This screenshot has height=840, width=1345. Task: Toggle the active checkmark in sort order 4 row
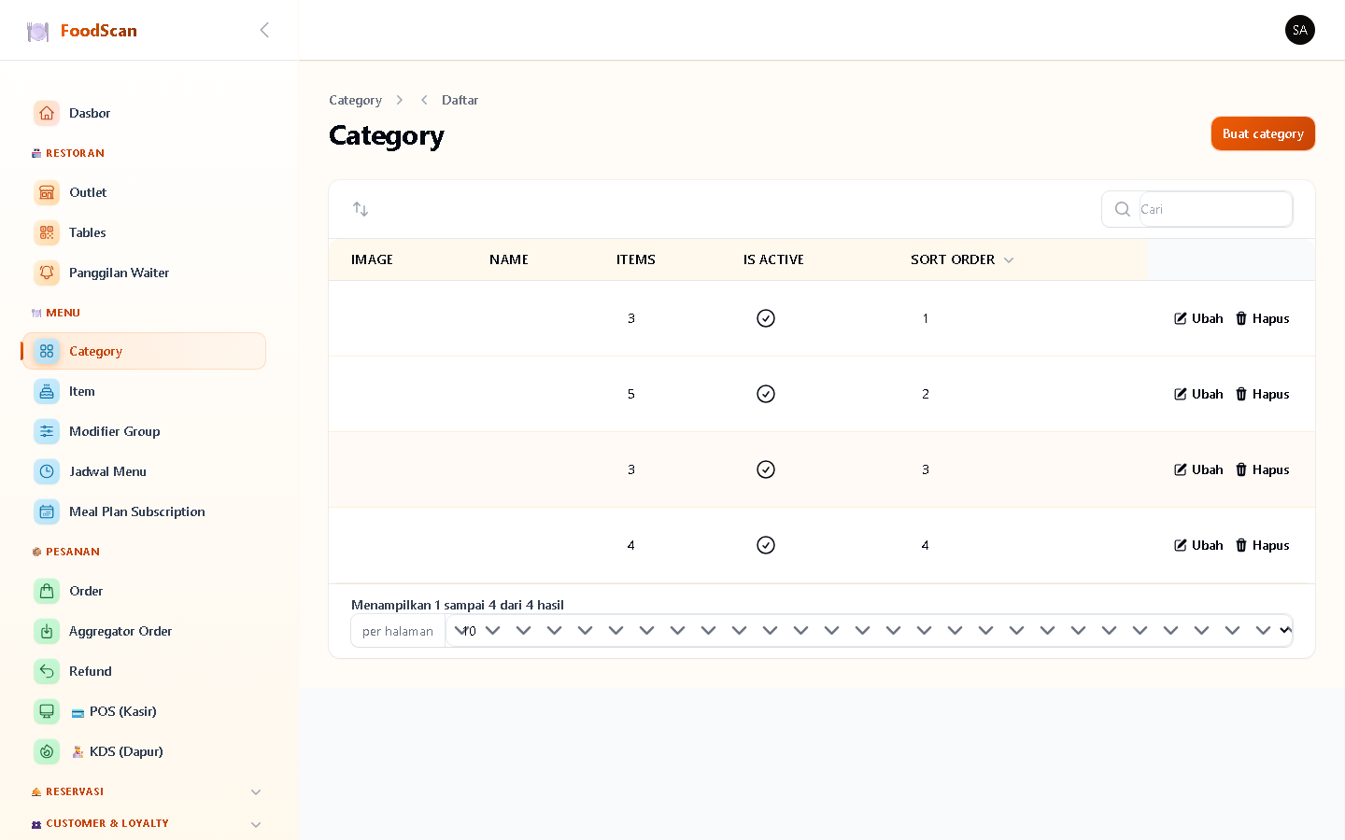coord(766,545)
